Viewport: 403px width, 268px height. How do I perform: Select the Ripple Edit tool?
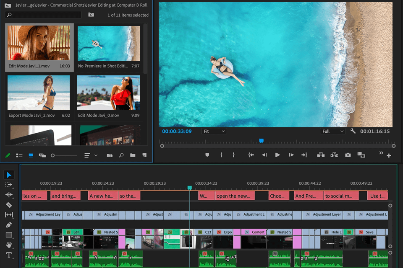(9, 195)
